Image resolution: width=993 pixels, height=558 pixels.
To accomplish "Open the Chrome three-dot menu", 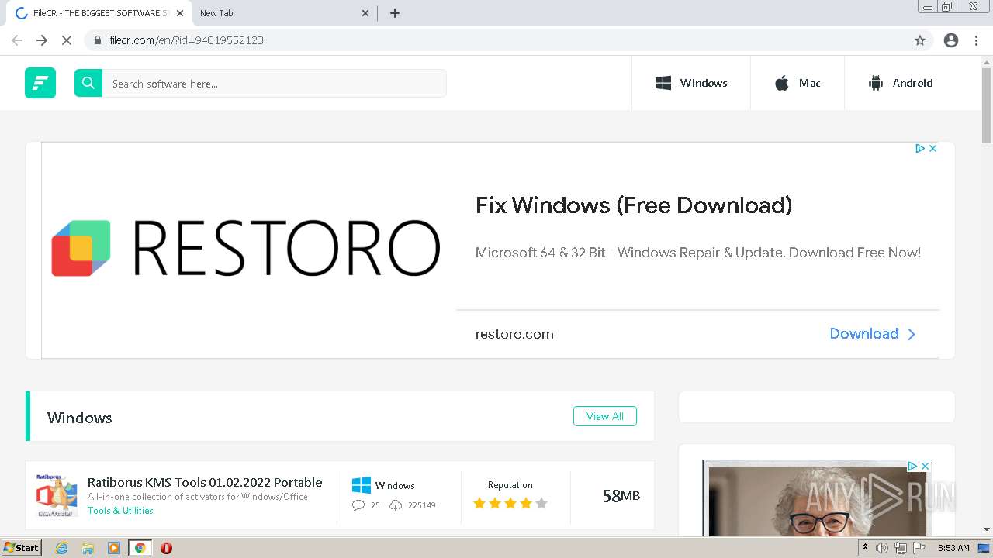I will click(x=977, y=40).
